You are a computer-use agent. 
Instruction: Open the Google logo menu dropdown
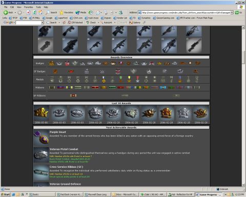[14, 23]
